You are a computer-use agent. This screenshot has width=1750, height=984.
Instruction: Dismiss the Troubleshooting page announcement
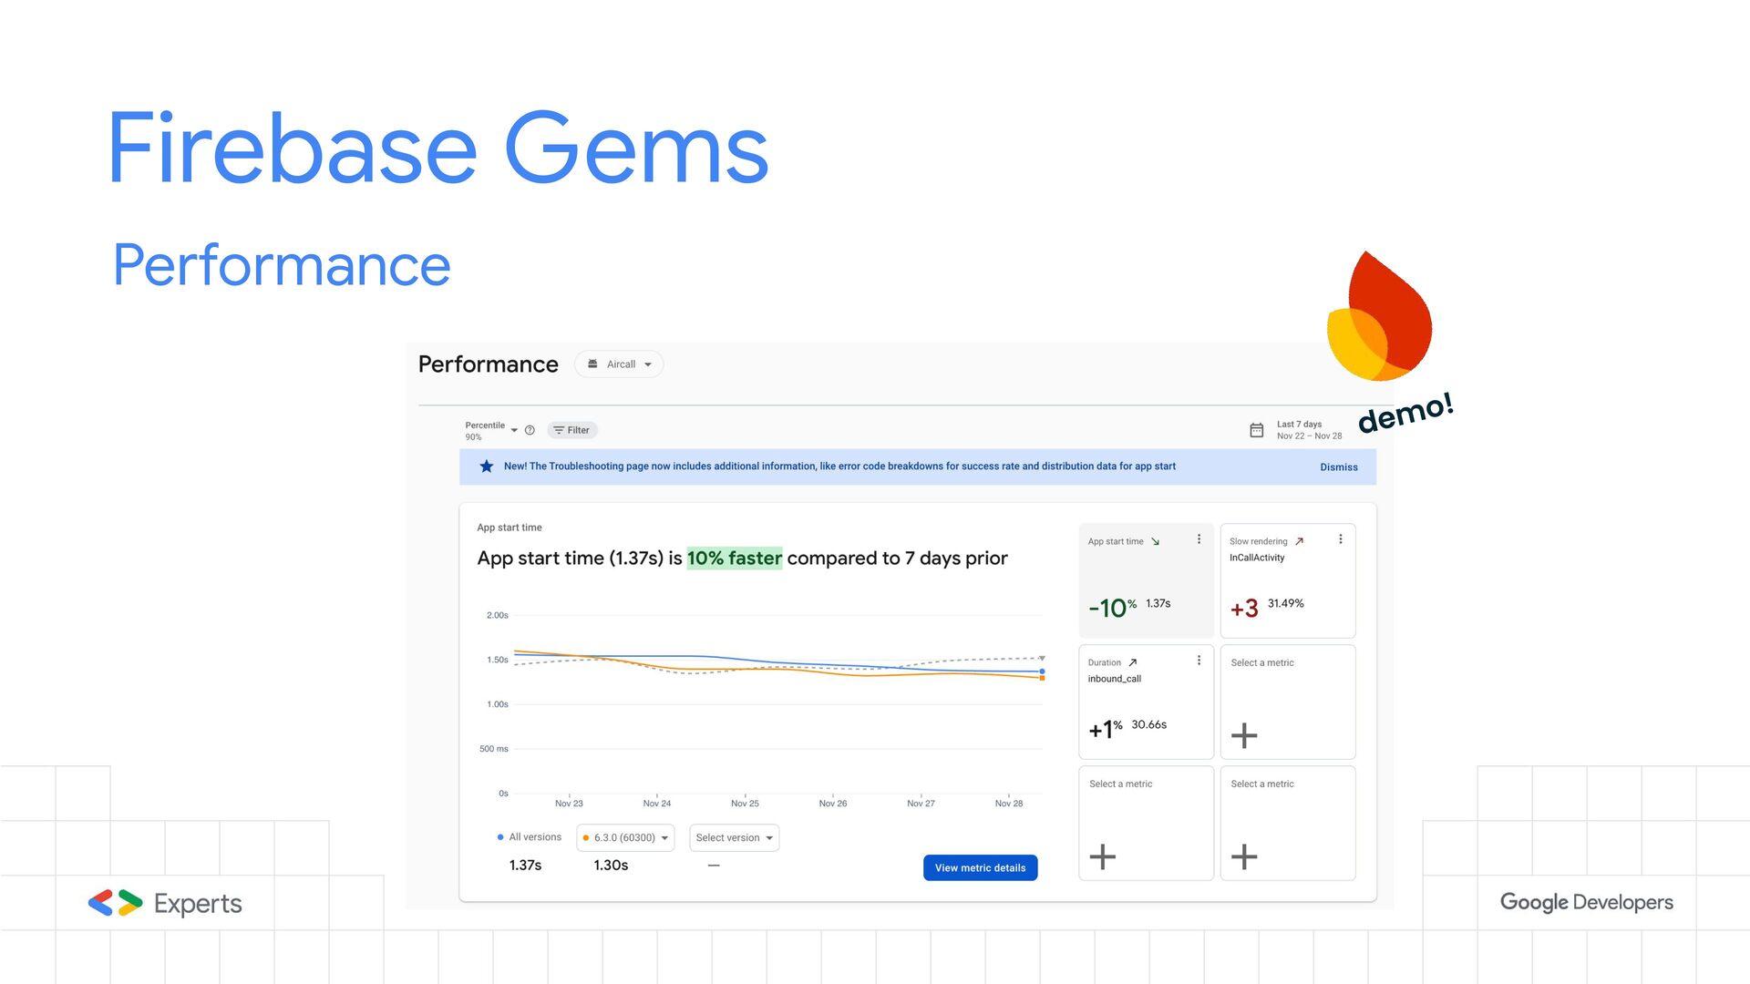pos(1338,467)
